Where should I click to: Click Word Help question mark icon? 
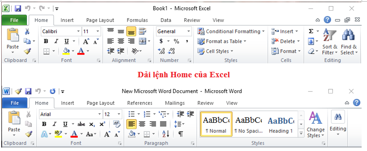click(357, 102)
